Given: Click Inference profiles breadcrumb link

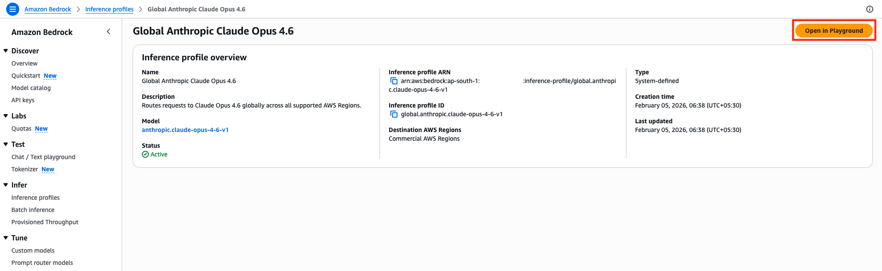Looking at the screenshot, I should pos(109,9).
